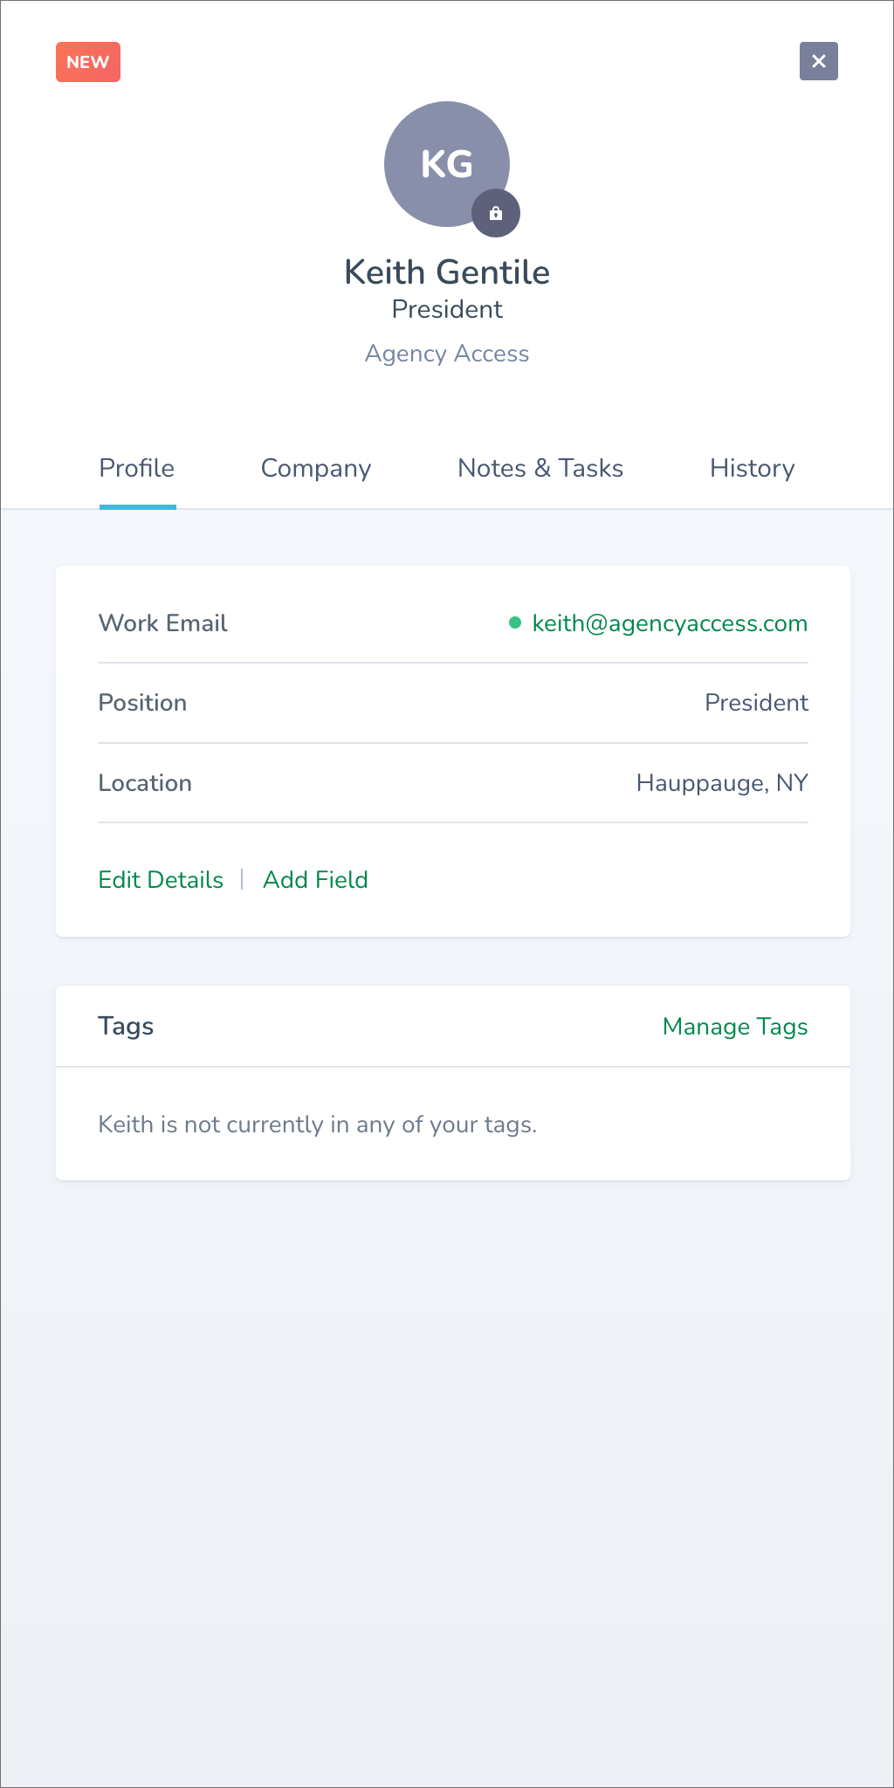Image resolution: width=894 pixels, height=1788 pixels.
Task: Click the green email status dot
Action: [x=515, y=622]
